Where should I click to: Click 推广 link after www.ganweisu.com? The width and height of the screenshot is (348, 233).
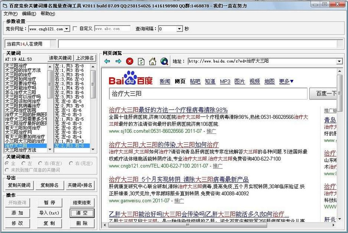pos(179,201)
